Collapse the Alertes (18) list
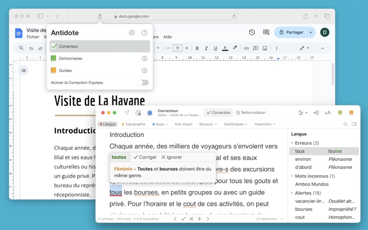This screenshot has height=230, width=368. click(292, 193)
